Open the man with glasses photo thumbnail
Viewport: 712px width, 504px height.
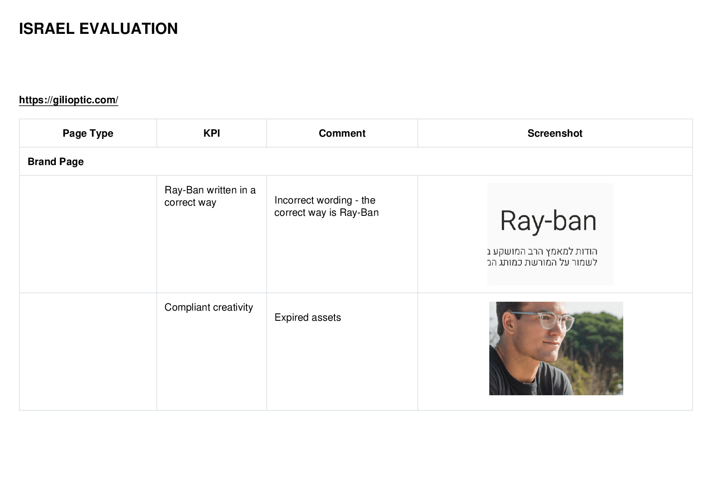556,348
